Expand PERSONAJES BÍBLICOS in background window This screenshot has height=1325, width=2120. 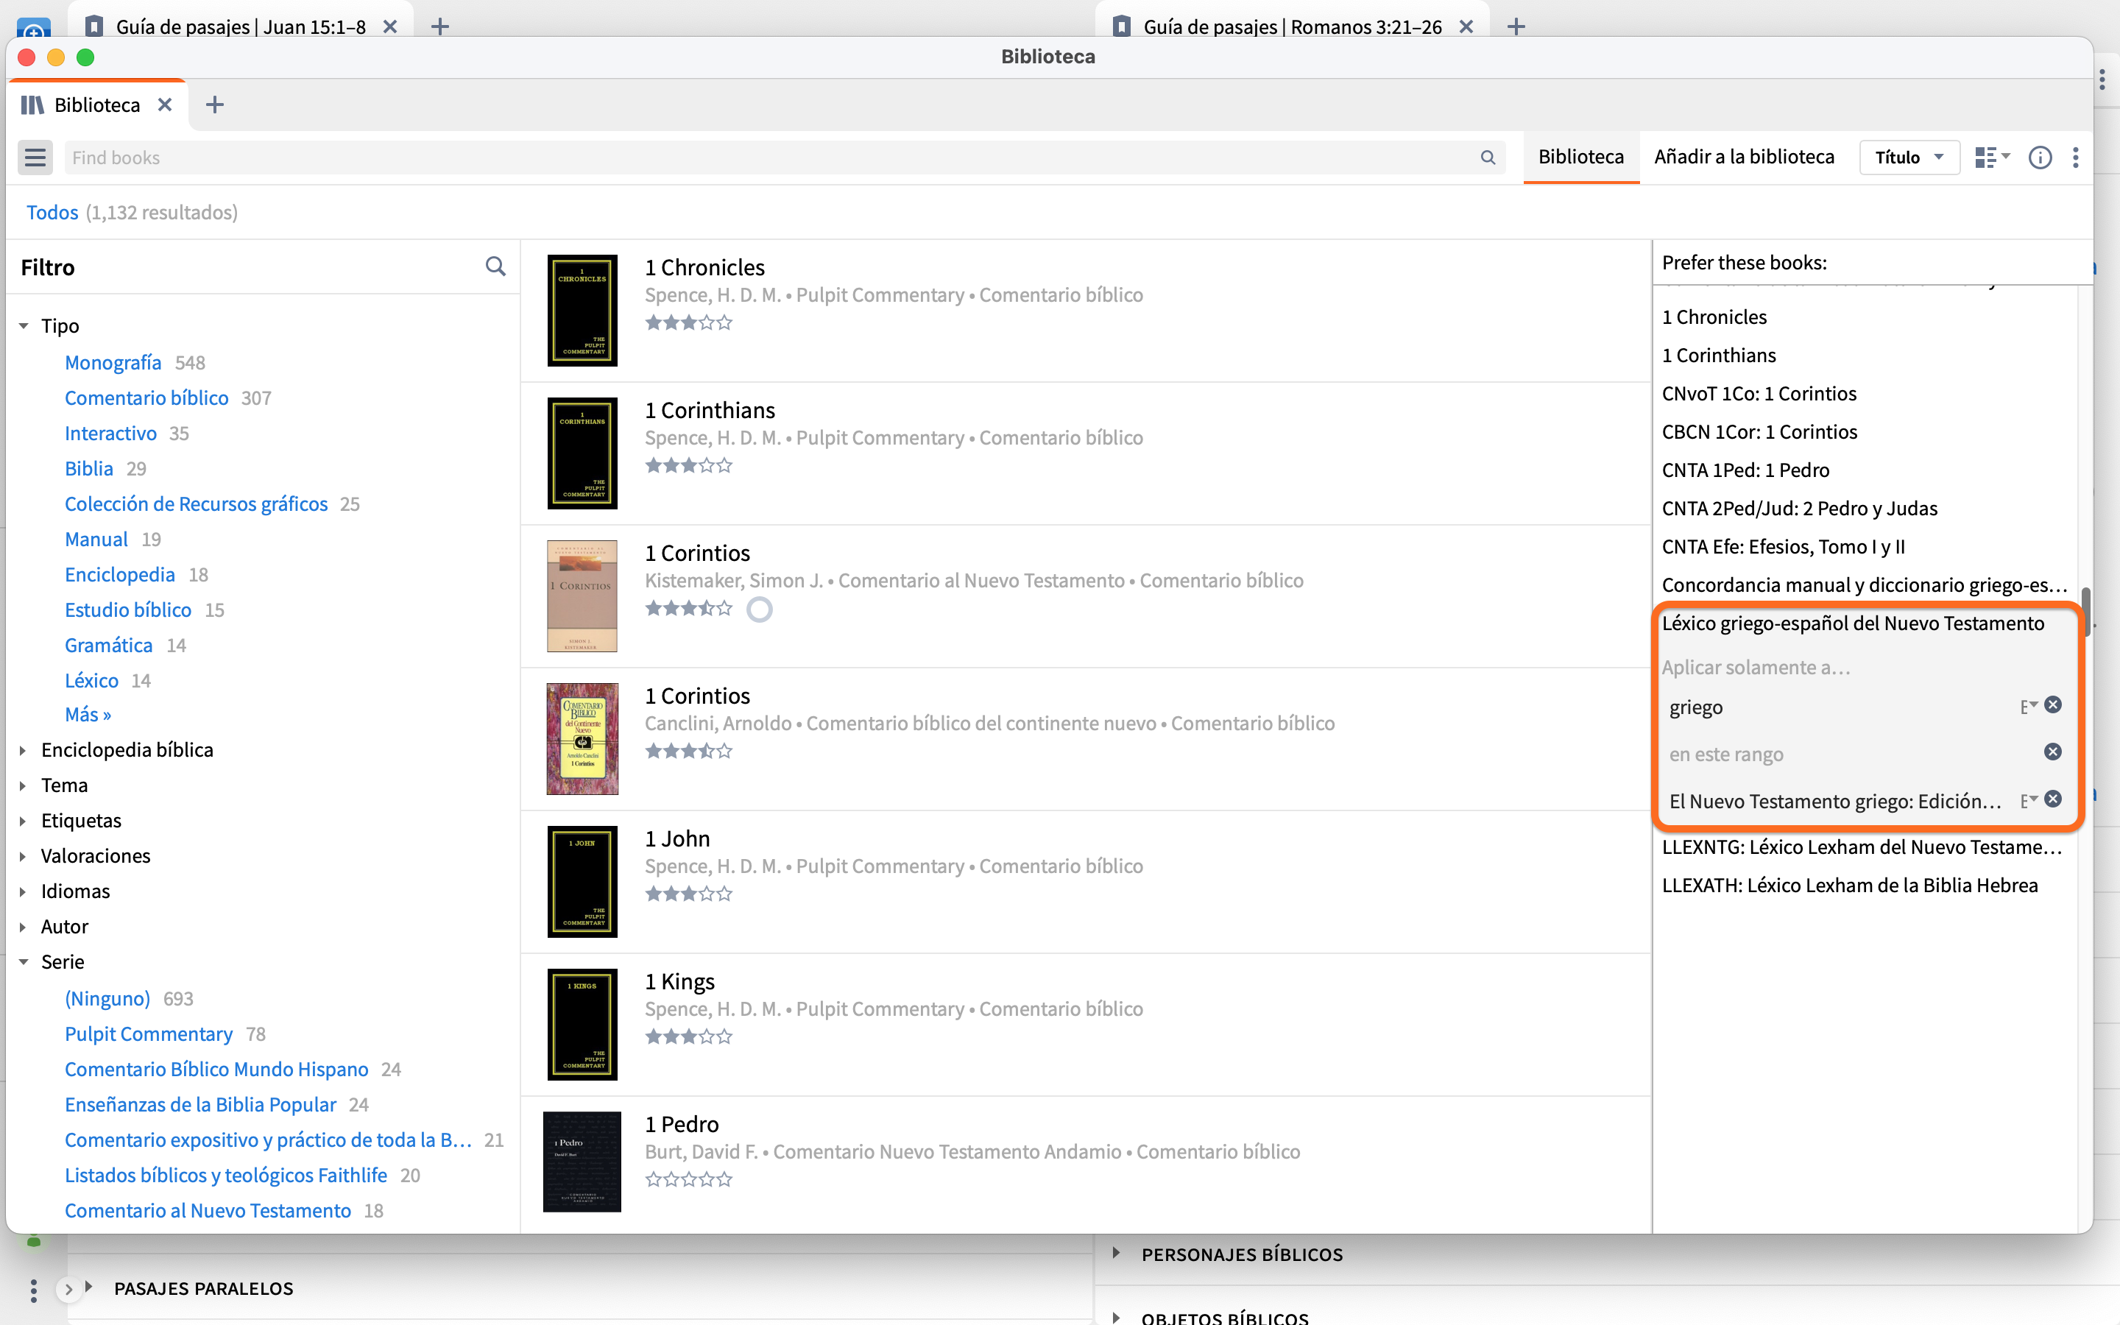coord(1116,1253)
